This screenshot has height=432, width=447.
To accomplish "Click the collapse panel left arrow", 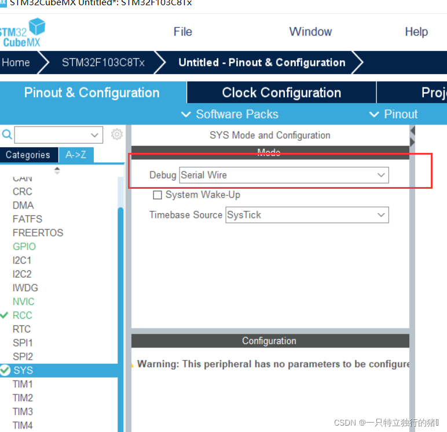I will tap(412, 131).
